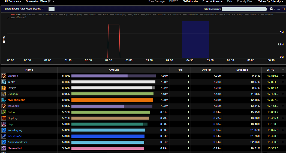The width and height of the screenshot is (286, 153).
Task: Open the All Sources dropdown
Action: tap(13, 1)
